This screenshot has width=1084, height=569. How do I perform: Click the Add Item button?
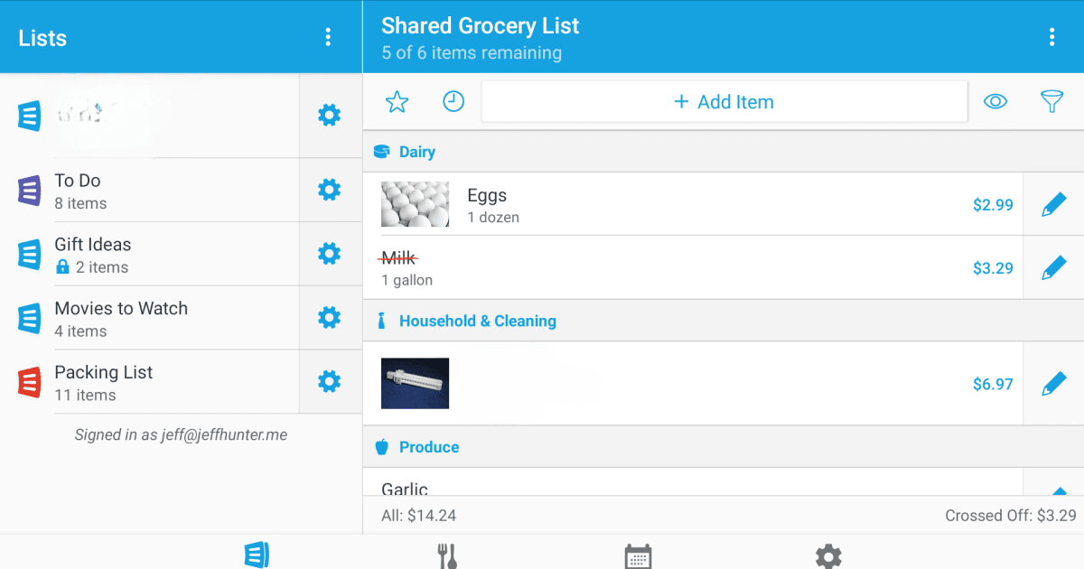(724, 101)
